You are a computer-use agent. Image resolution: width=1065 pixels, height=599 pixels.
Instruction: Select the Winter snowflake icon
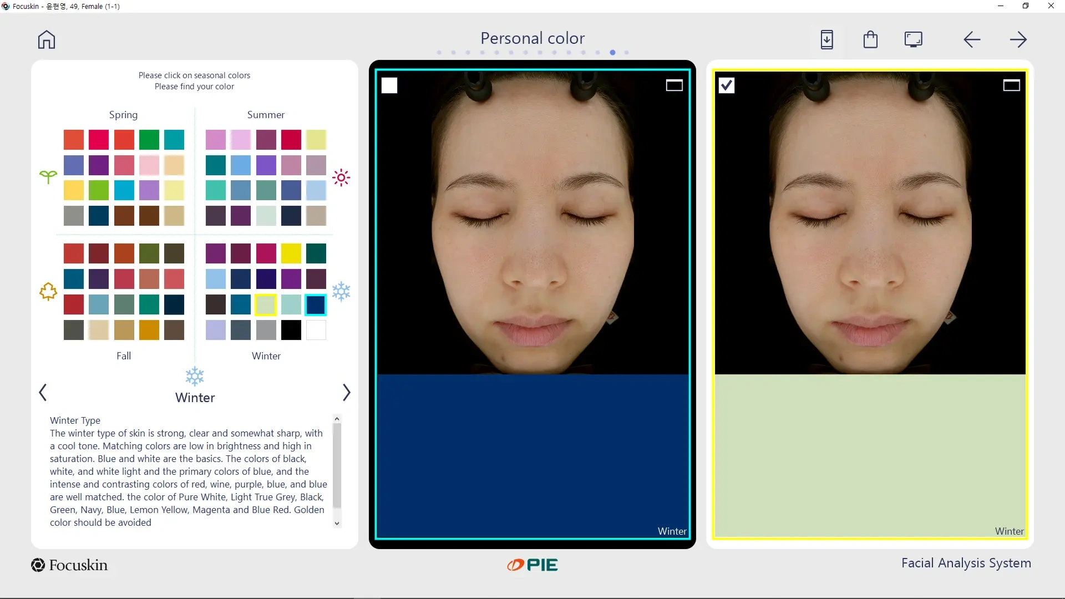(342, 291)
